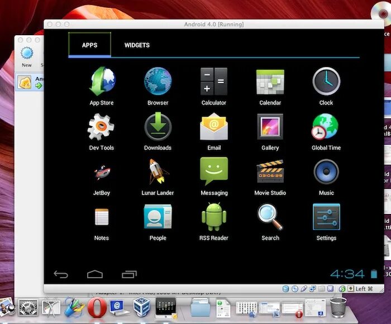Select the Android VM in VirtualBox Manager list
391x324 pixels.
click(30, 82)
